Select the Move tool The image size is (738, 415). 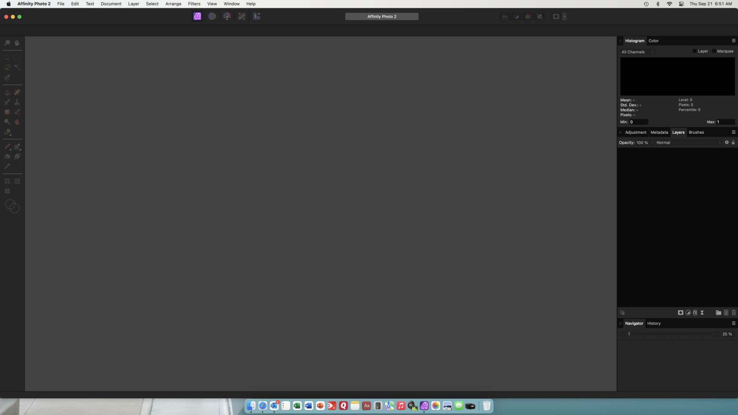click(6, 58)
